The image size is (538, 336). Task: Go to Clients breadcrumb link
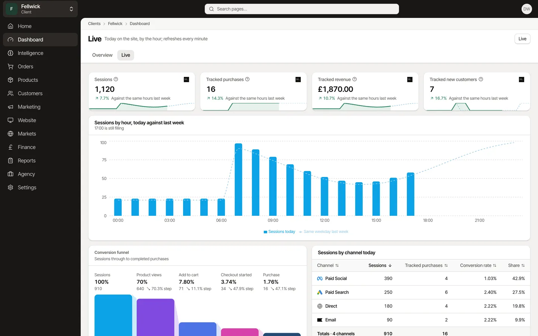click(x=94, y=24)
